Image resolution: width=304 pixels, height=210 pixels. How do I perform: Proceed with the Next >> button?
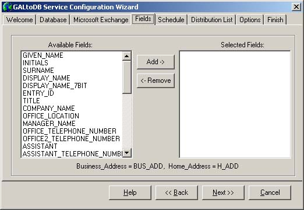(x=223, y=192)
